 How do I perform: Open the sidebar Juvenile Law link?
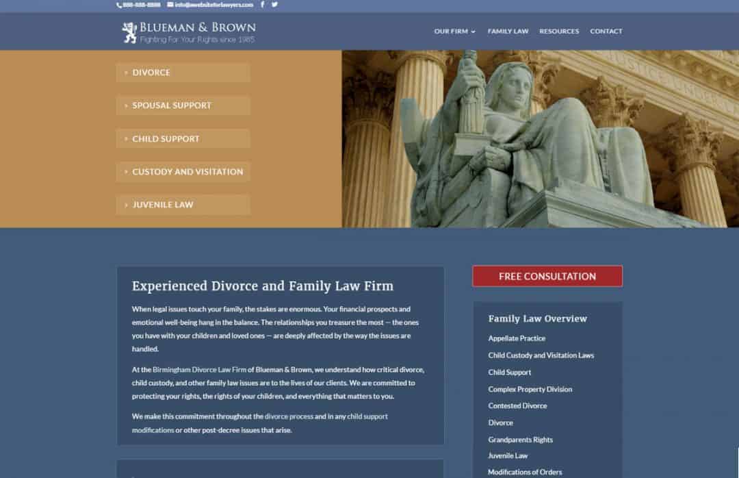[x=508, y=456]
